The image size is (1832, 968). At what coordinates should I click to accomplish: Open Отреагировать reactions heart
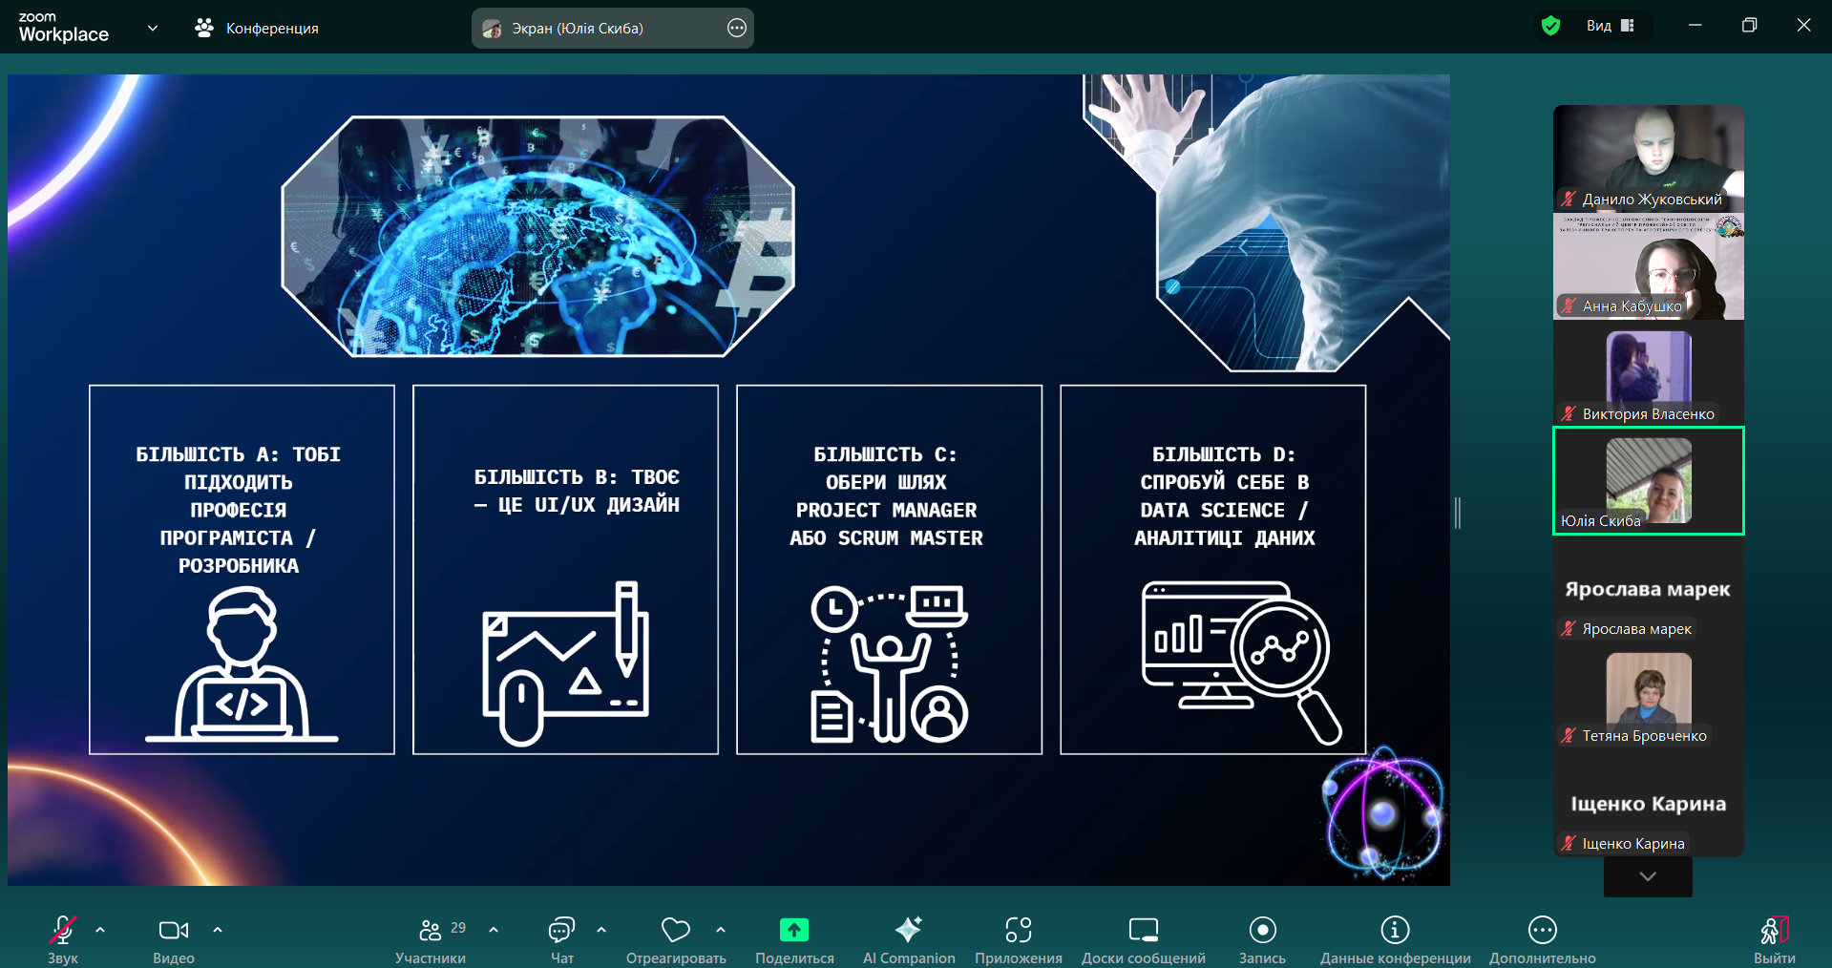click(676, 938)
